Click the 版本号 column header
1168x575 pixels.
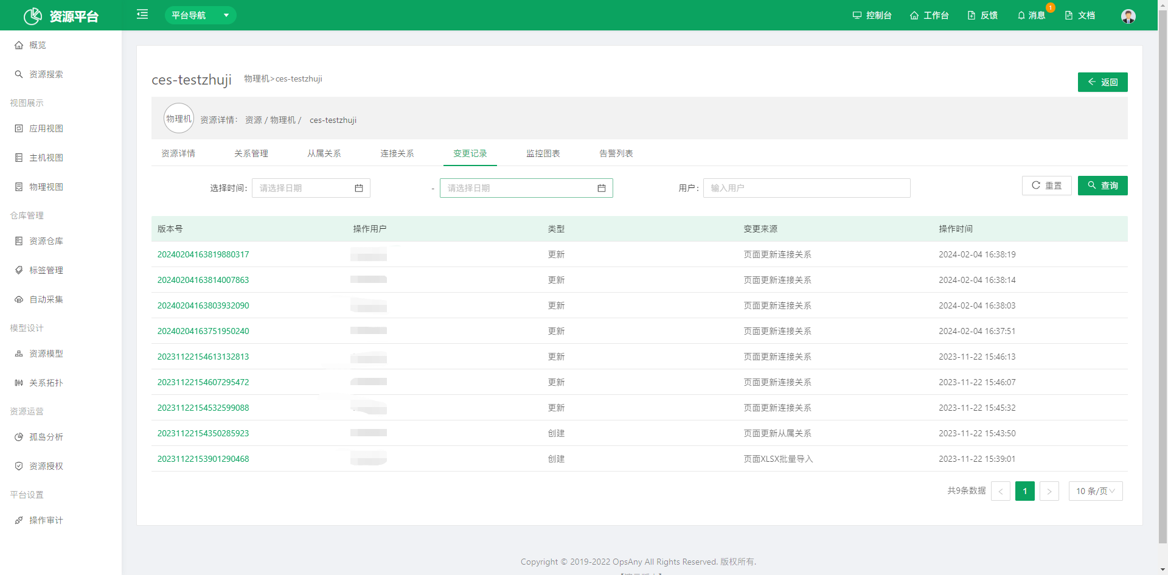(x=170, y=229)
